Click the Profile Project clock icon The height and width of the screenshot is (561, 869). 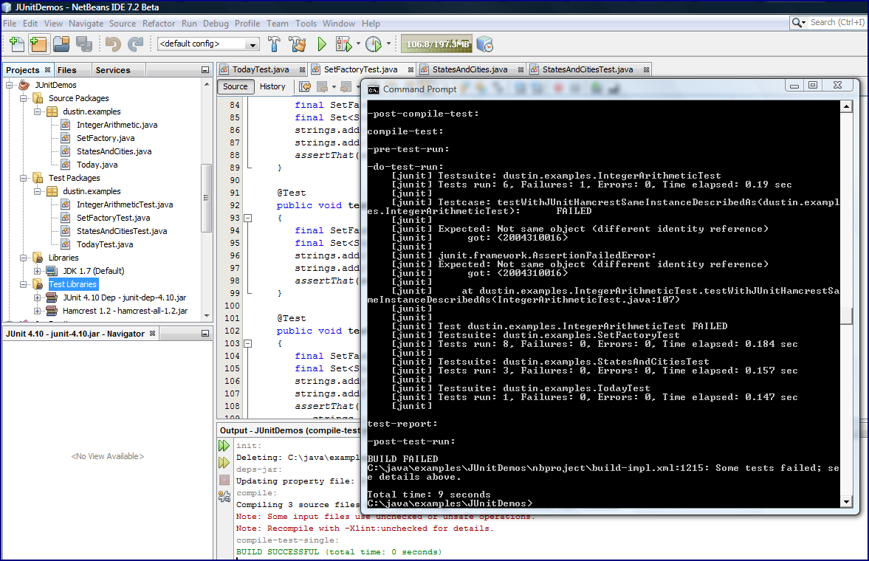(x=374, y=44)
